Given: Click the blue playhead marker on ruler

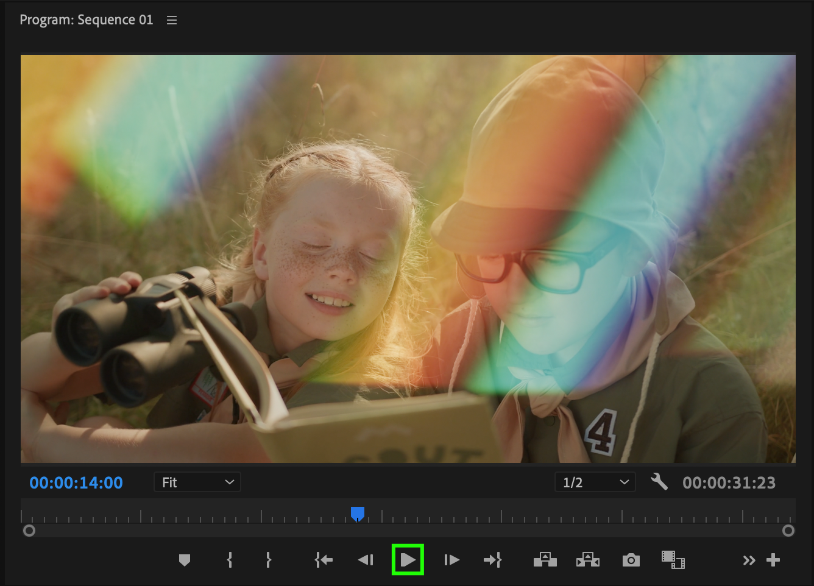Looking at the screenshot, I should pyautogui.click(x=358, y=514).
